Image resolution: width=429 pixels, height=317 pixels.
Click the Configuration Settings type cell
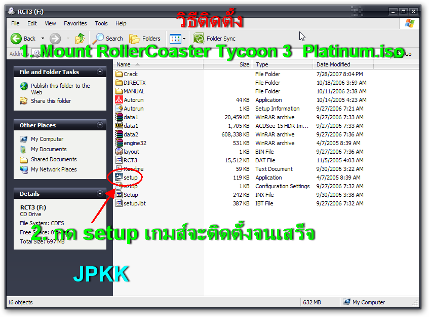282,186
